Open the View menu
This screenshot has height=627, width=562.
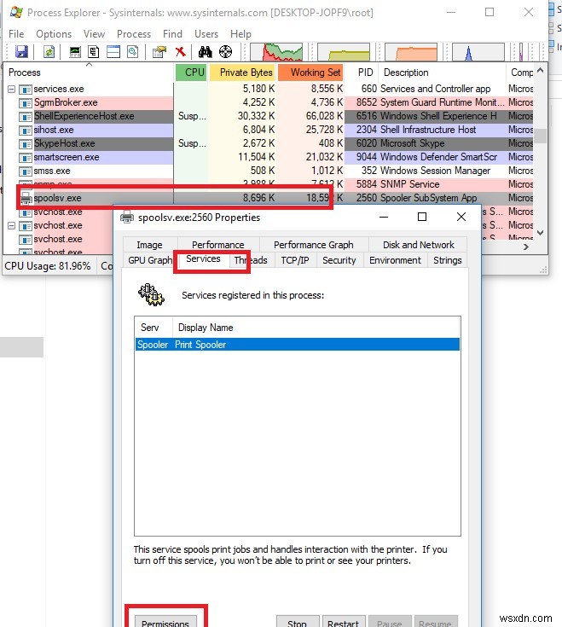point(95,34)
